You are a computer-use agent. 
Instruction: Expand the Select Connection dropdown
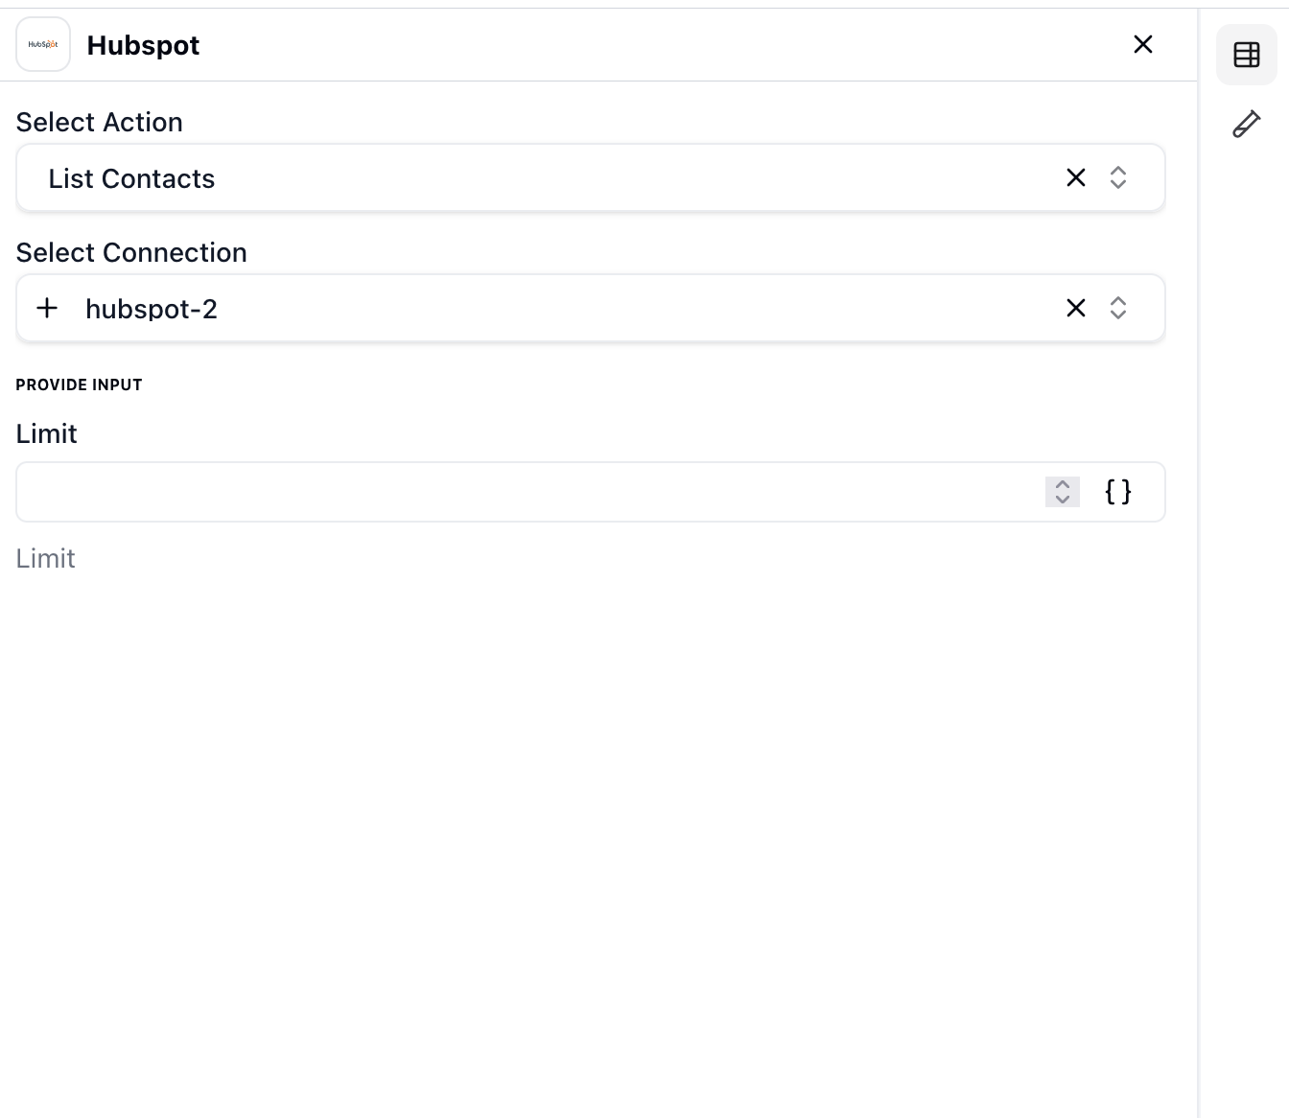pos(1118,308)
